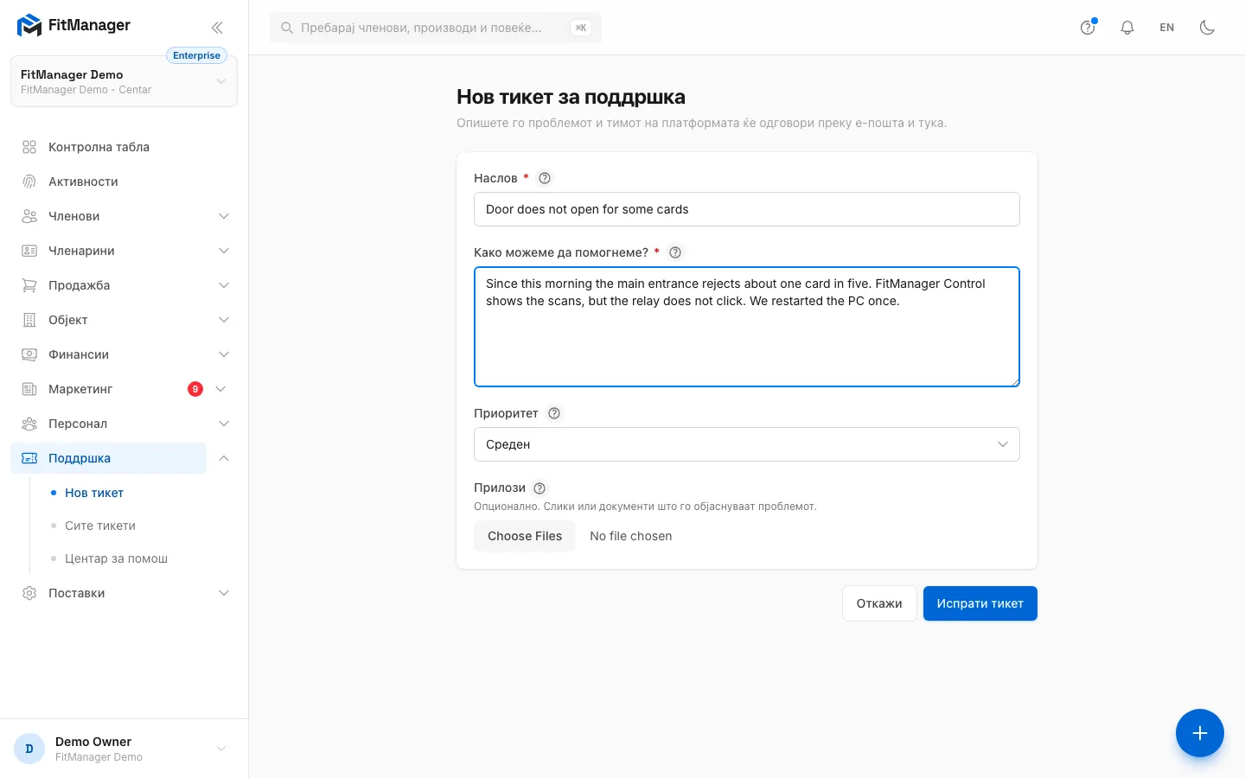Click the 'No file chosen' text
Viewport: 1245px width, 778px height.
pos(631,536)
